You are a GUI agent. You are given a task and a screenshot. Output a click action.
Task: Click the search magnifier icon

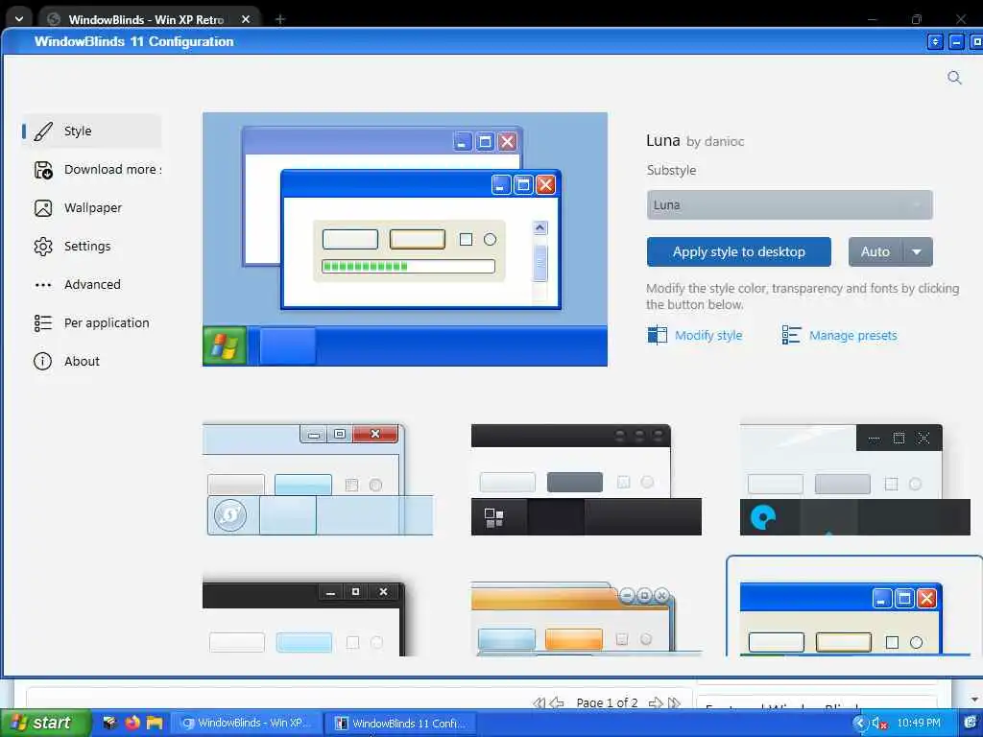(x=954, y=77)
